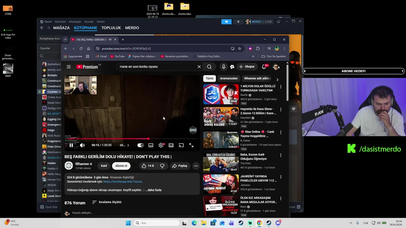Open Baba, Kızının Katil Olduğunu video thumbnail
Viewport: 406px width, 228px height.
(x=221, y=163)
